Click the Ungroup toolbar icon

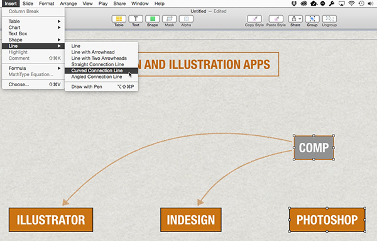coord(329,19)
